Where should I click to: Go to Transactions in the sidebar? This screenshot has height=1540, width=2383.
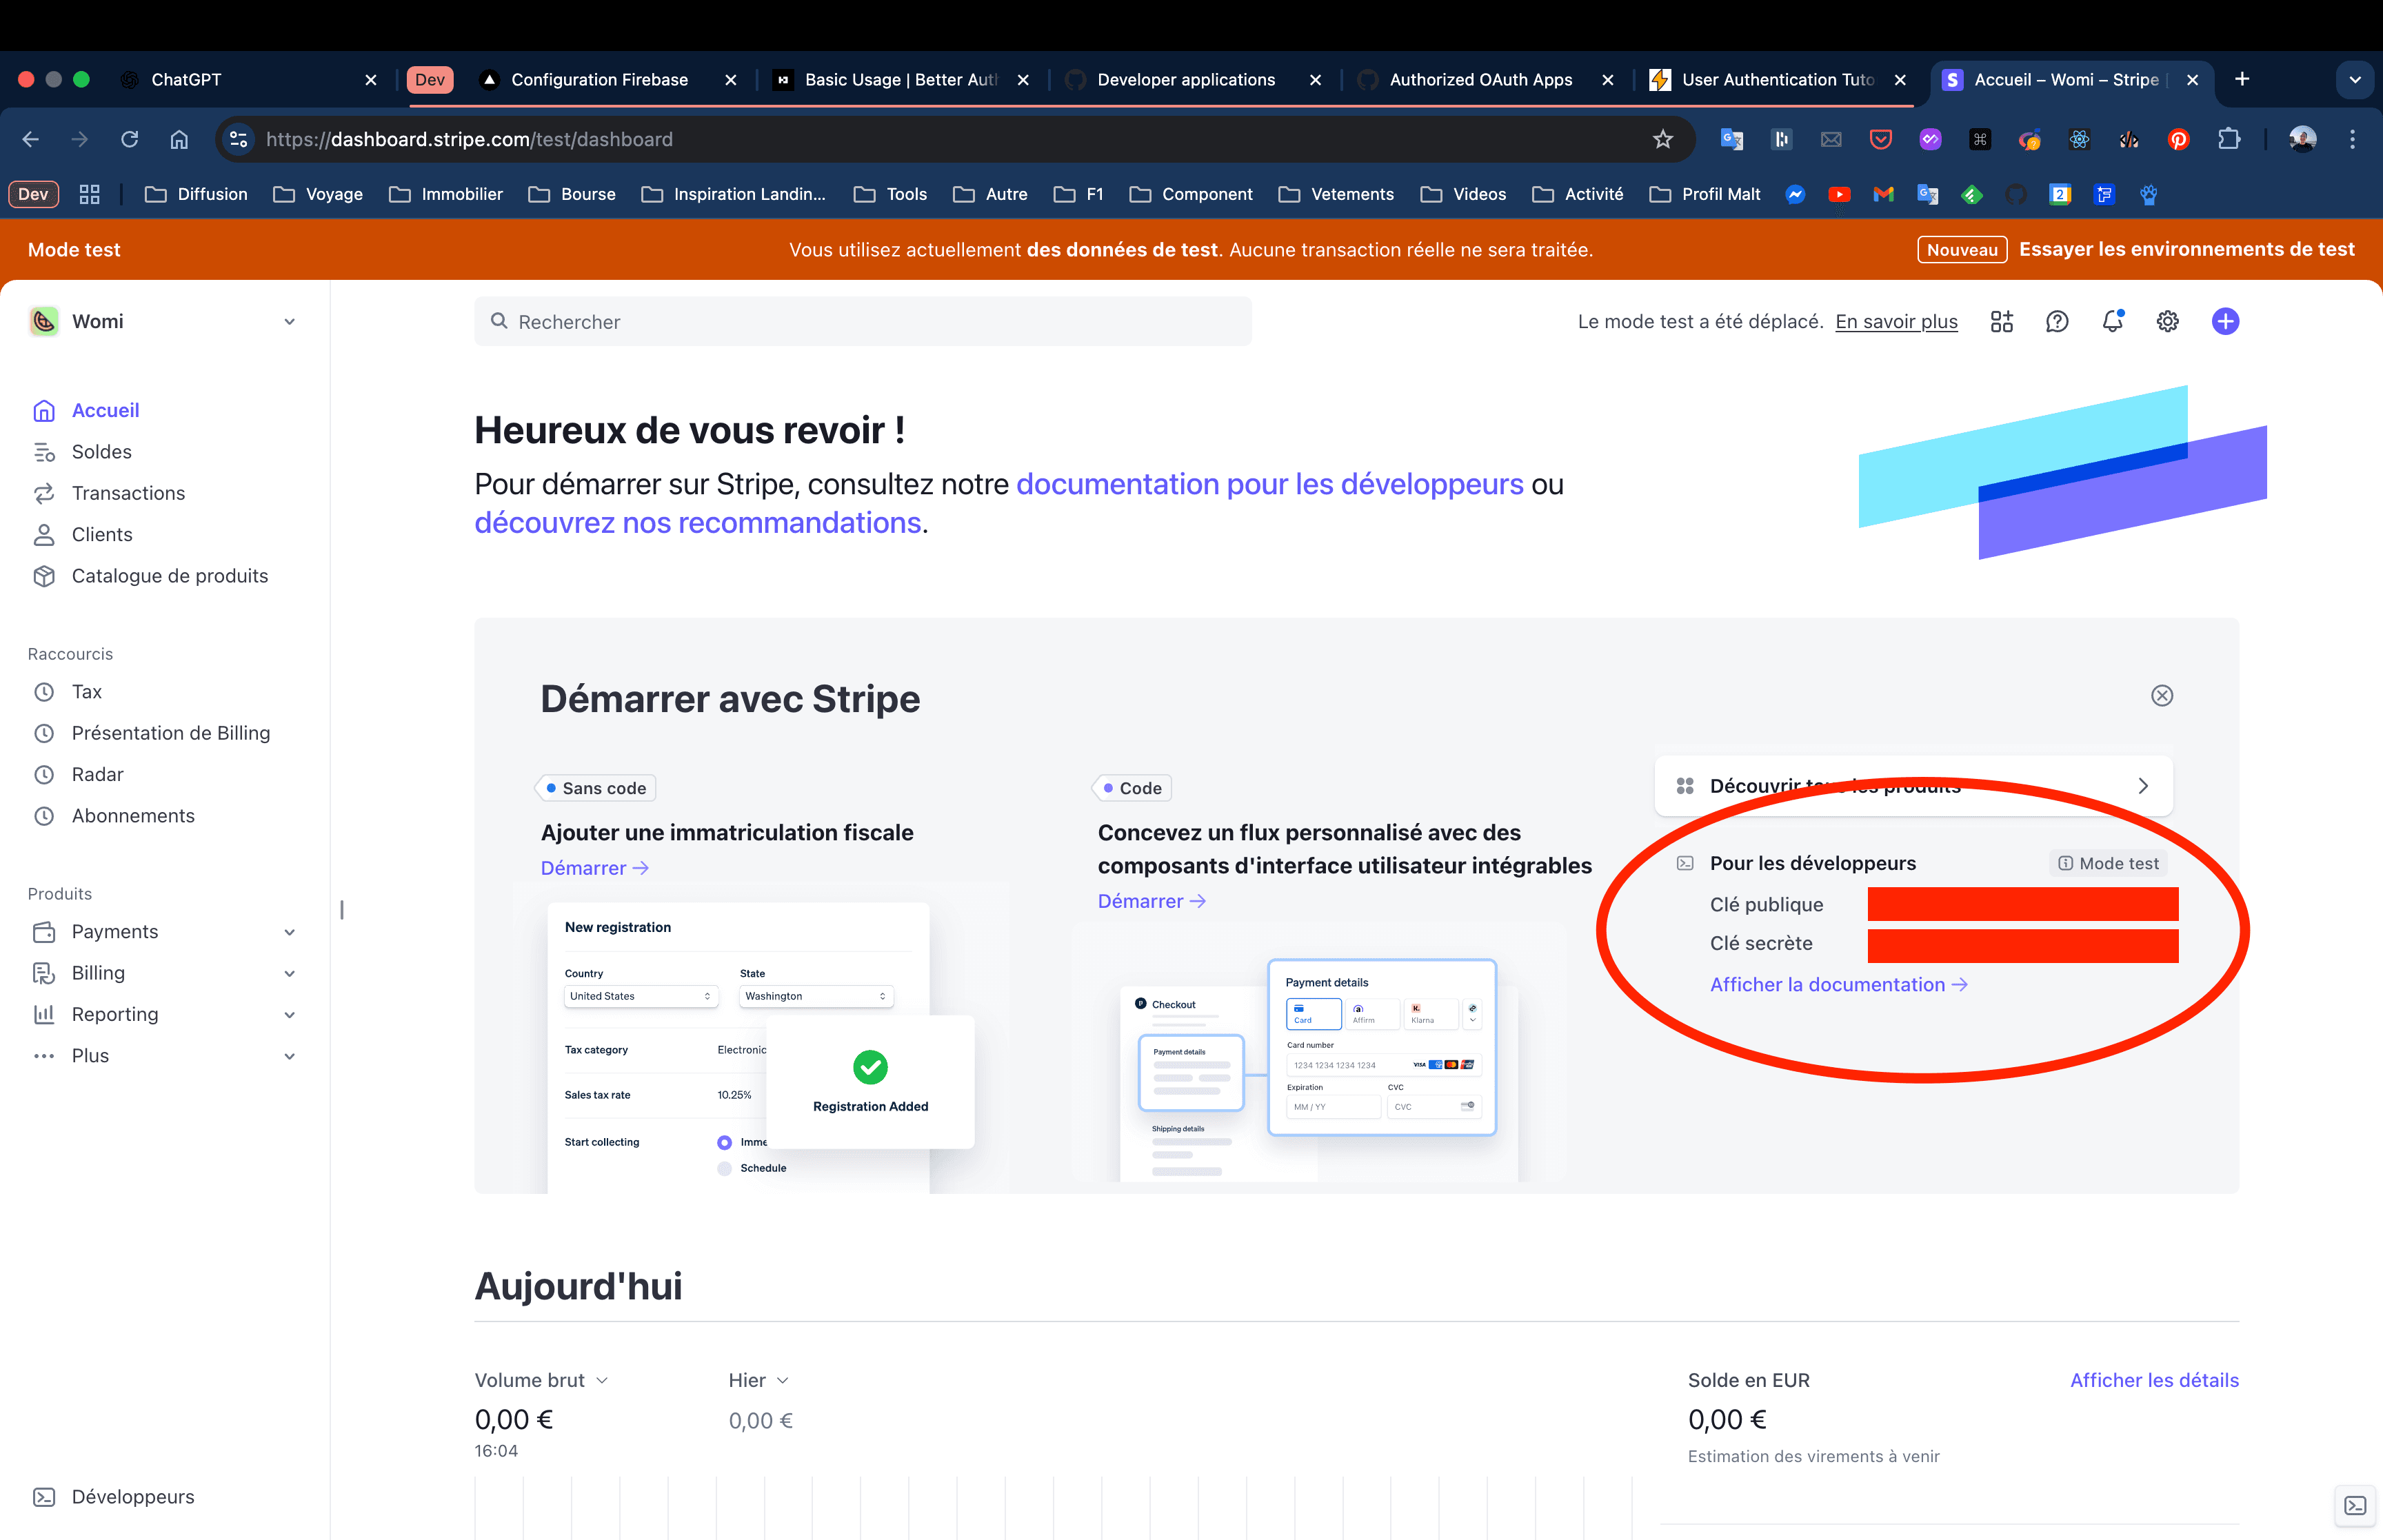[x=128, y=493]
